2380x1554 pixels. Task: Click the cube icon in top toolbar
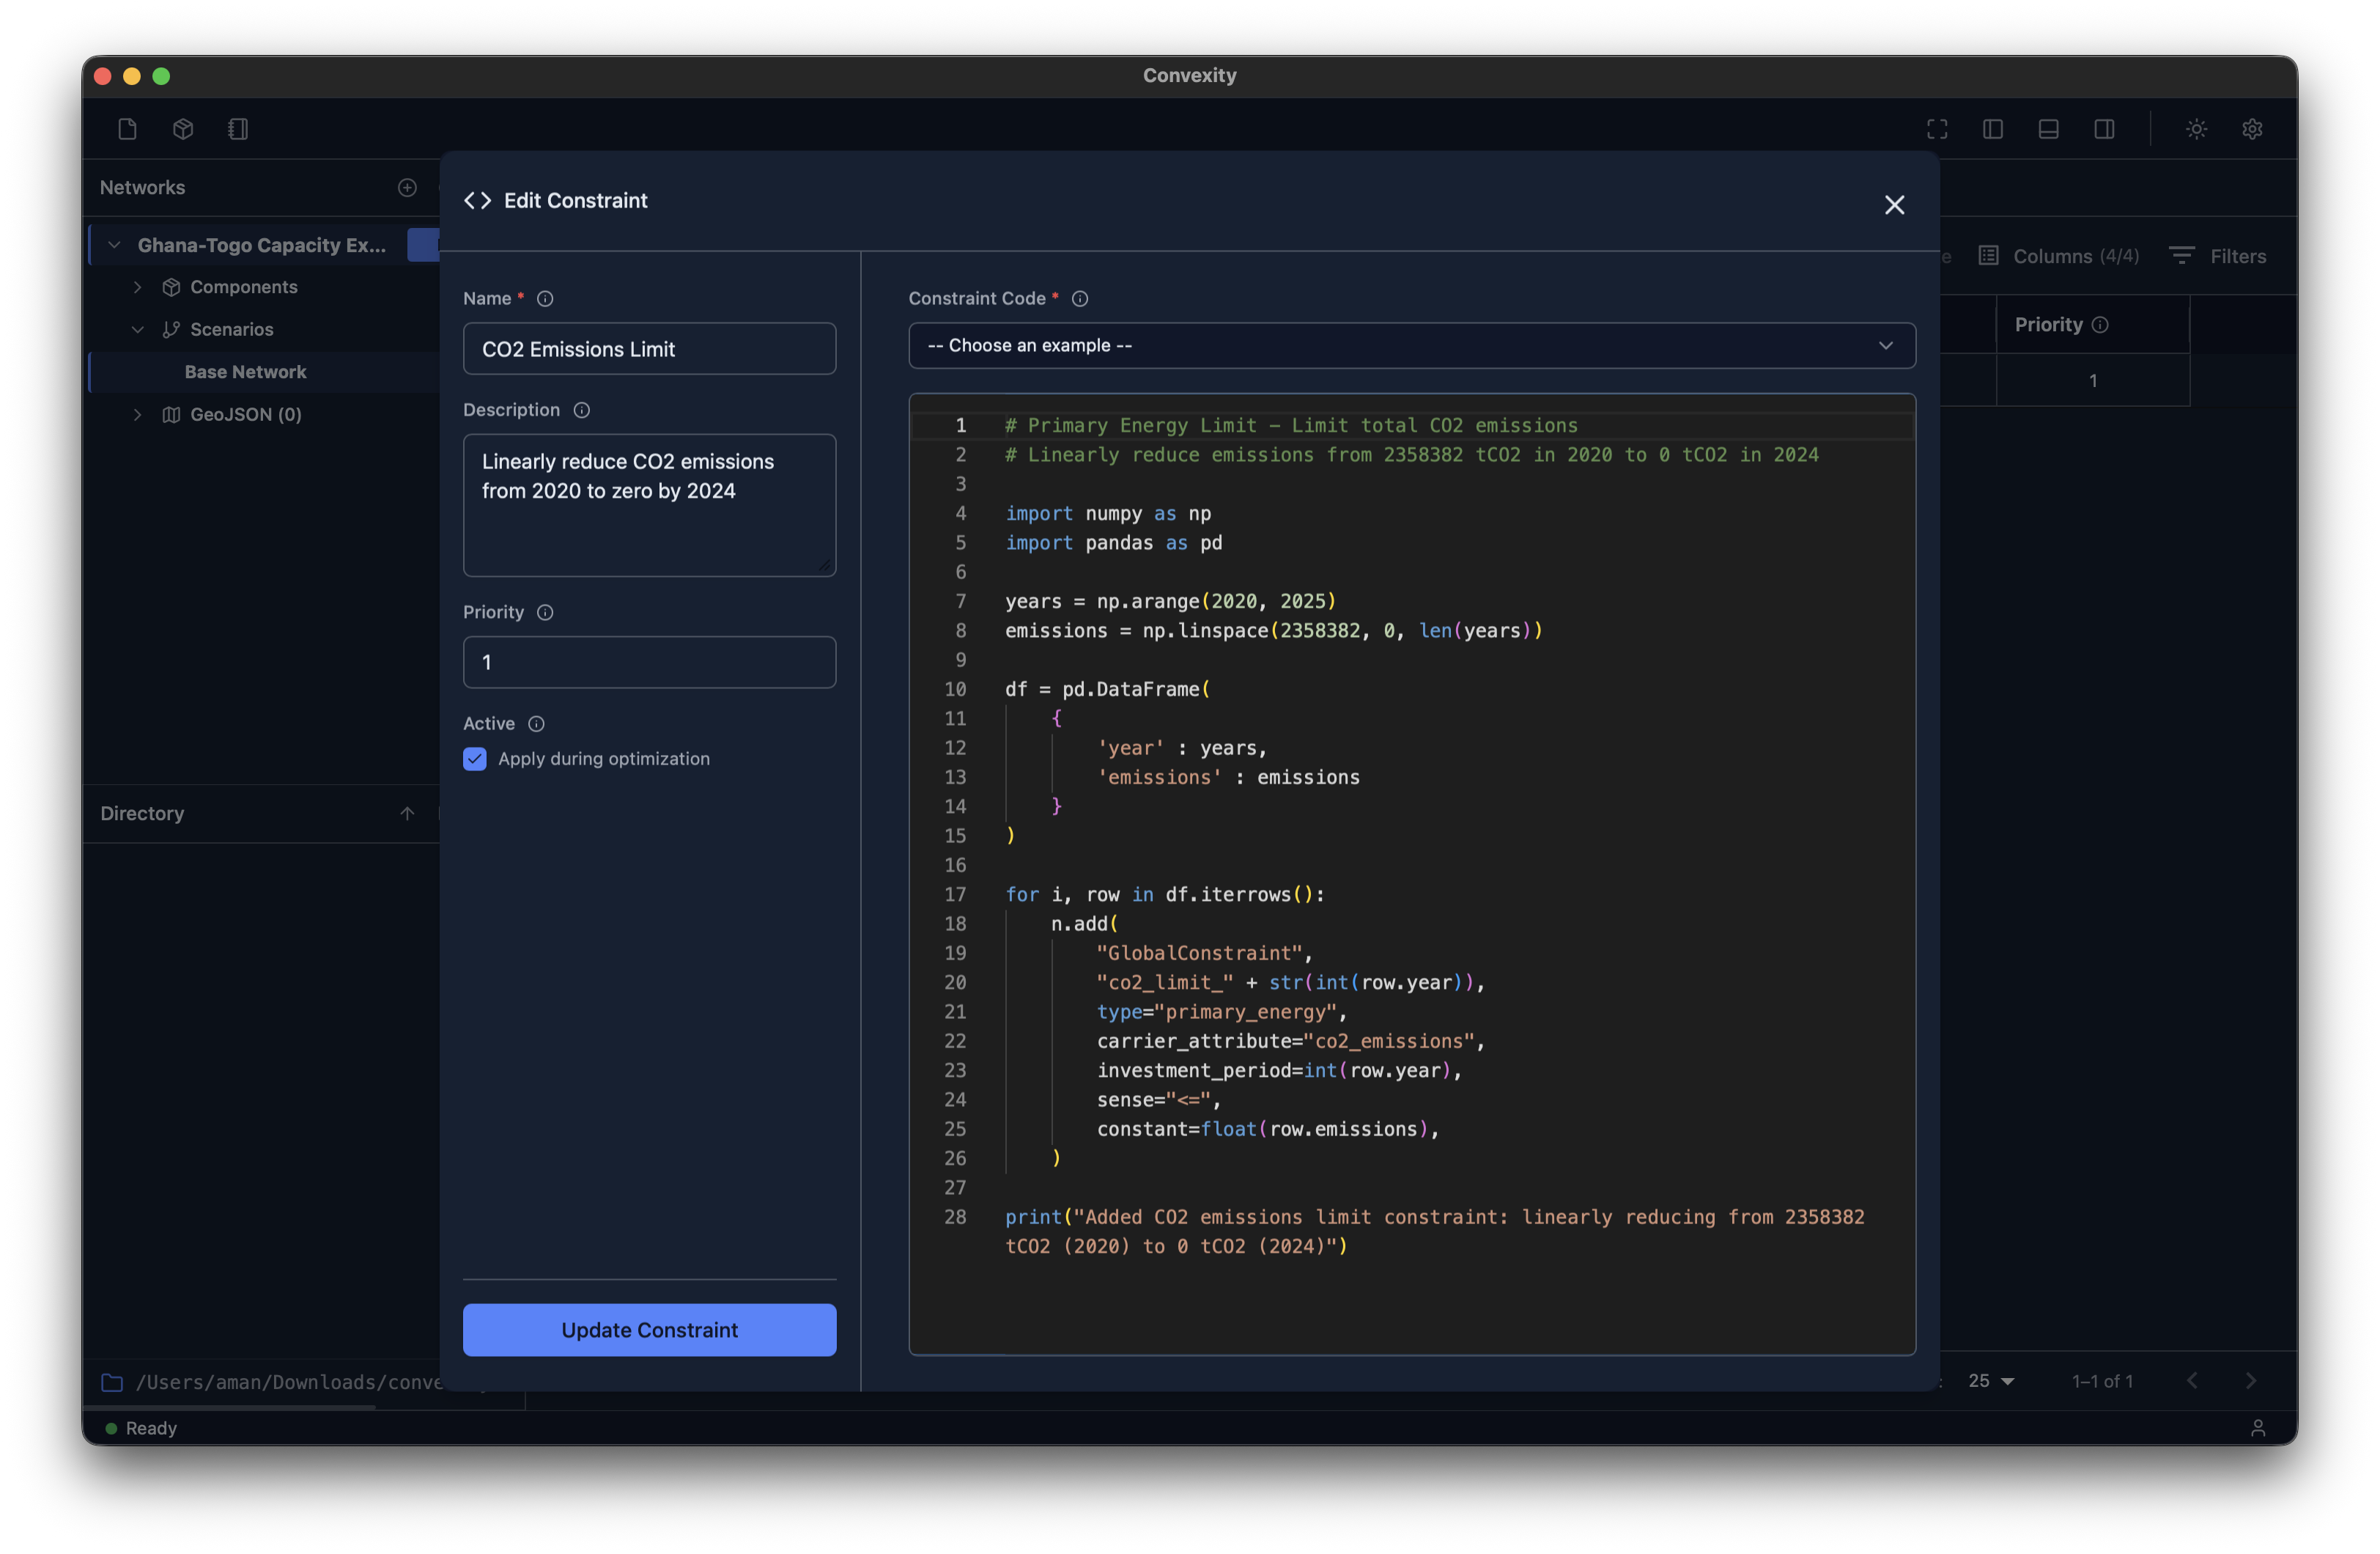point(183,129)
